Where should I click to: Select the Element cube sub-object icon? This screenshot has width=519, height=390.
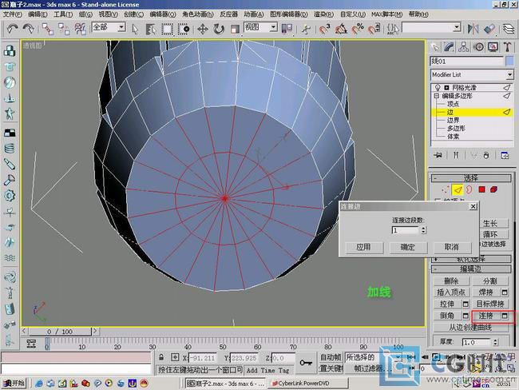493,189
